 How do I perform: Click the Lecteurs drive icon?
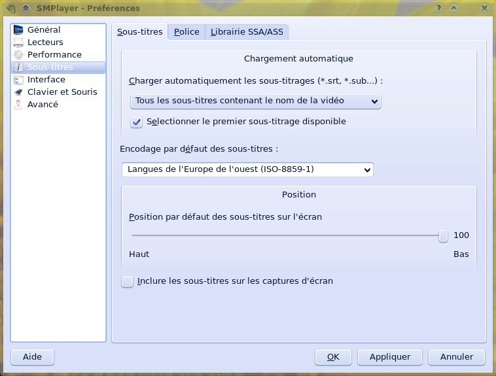[x=18, y=43]
